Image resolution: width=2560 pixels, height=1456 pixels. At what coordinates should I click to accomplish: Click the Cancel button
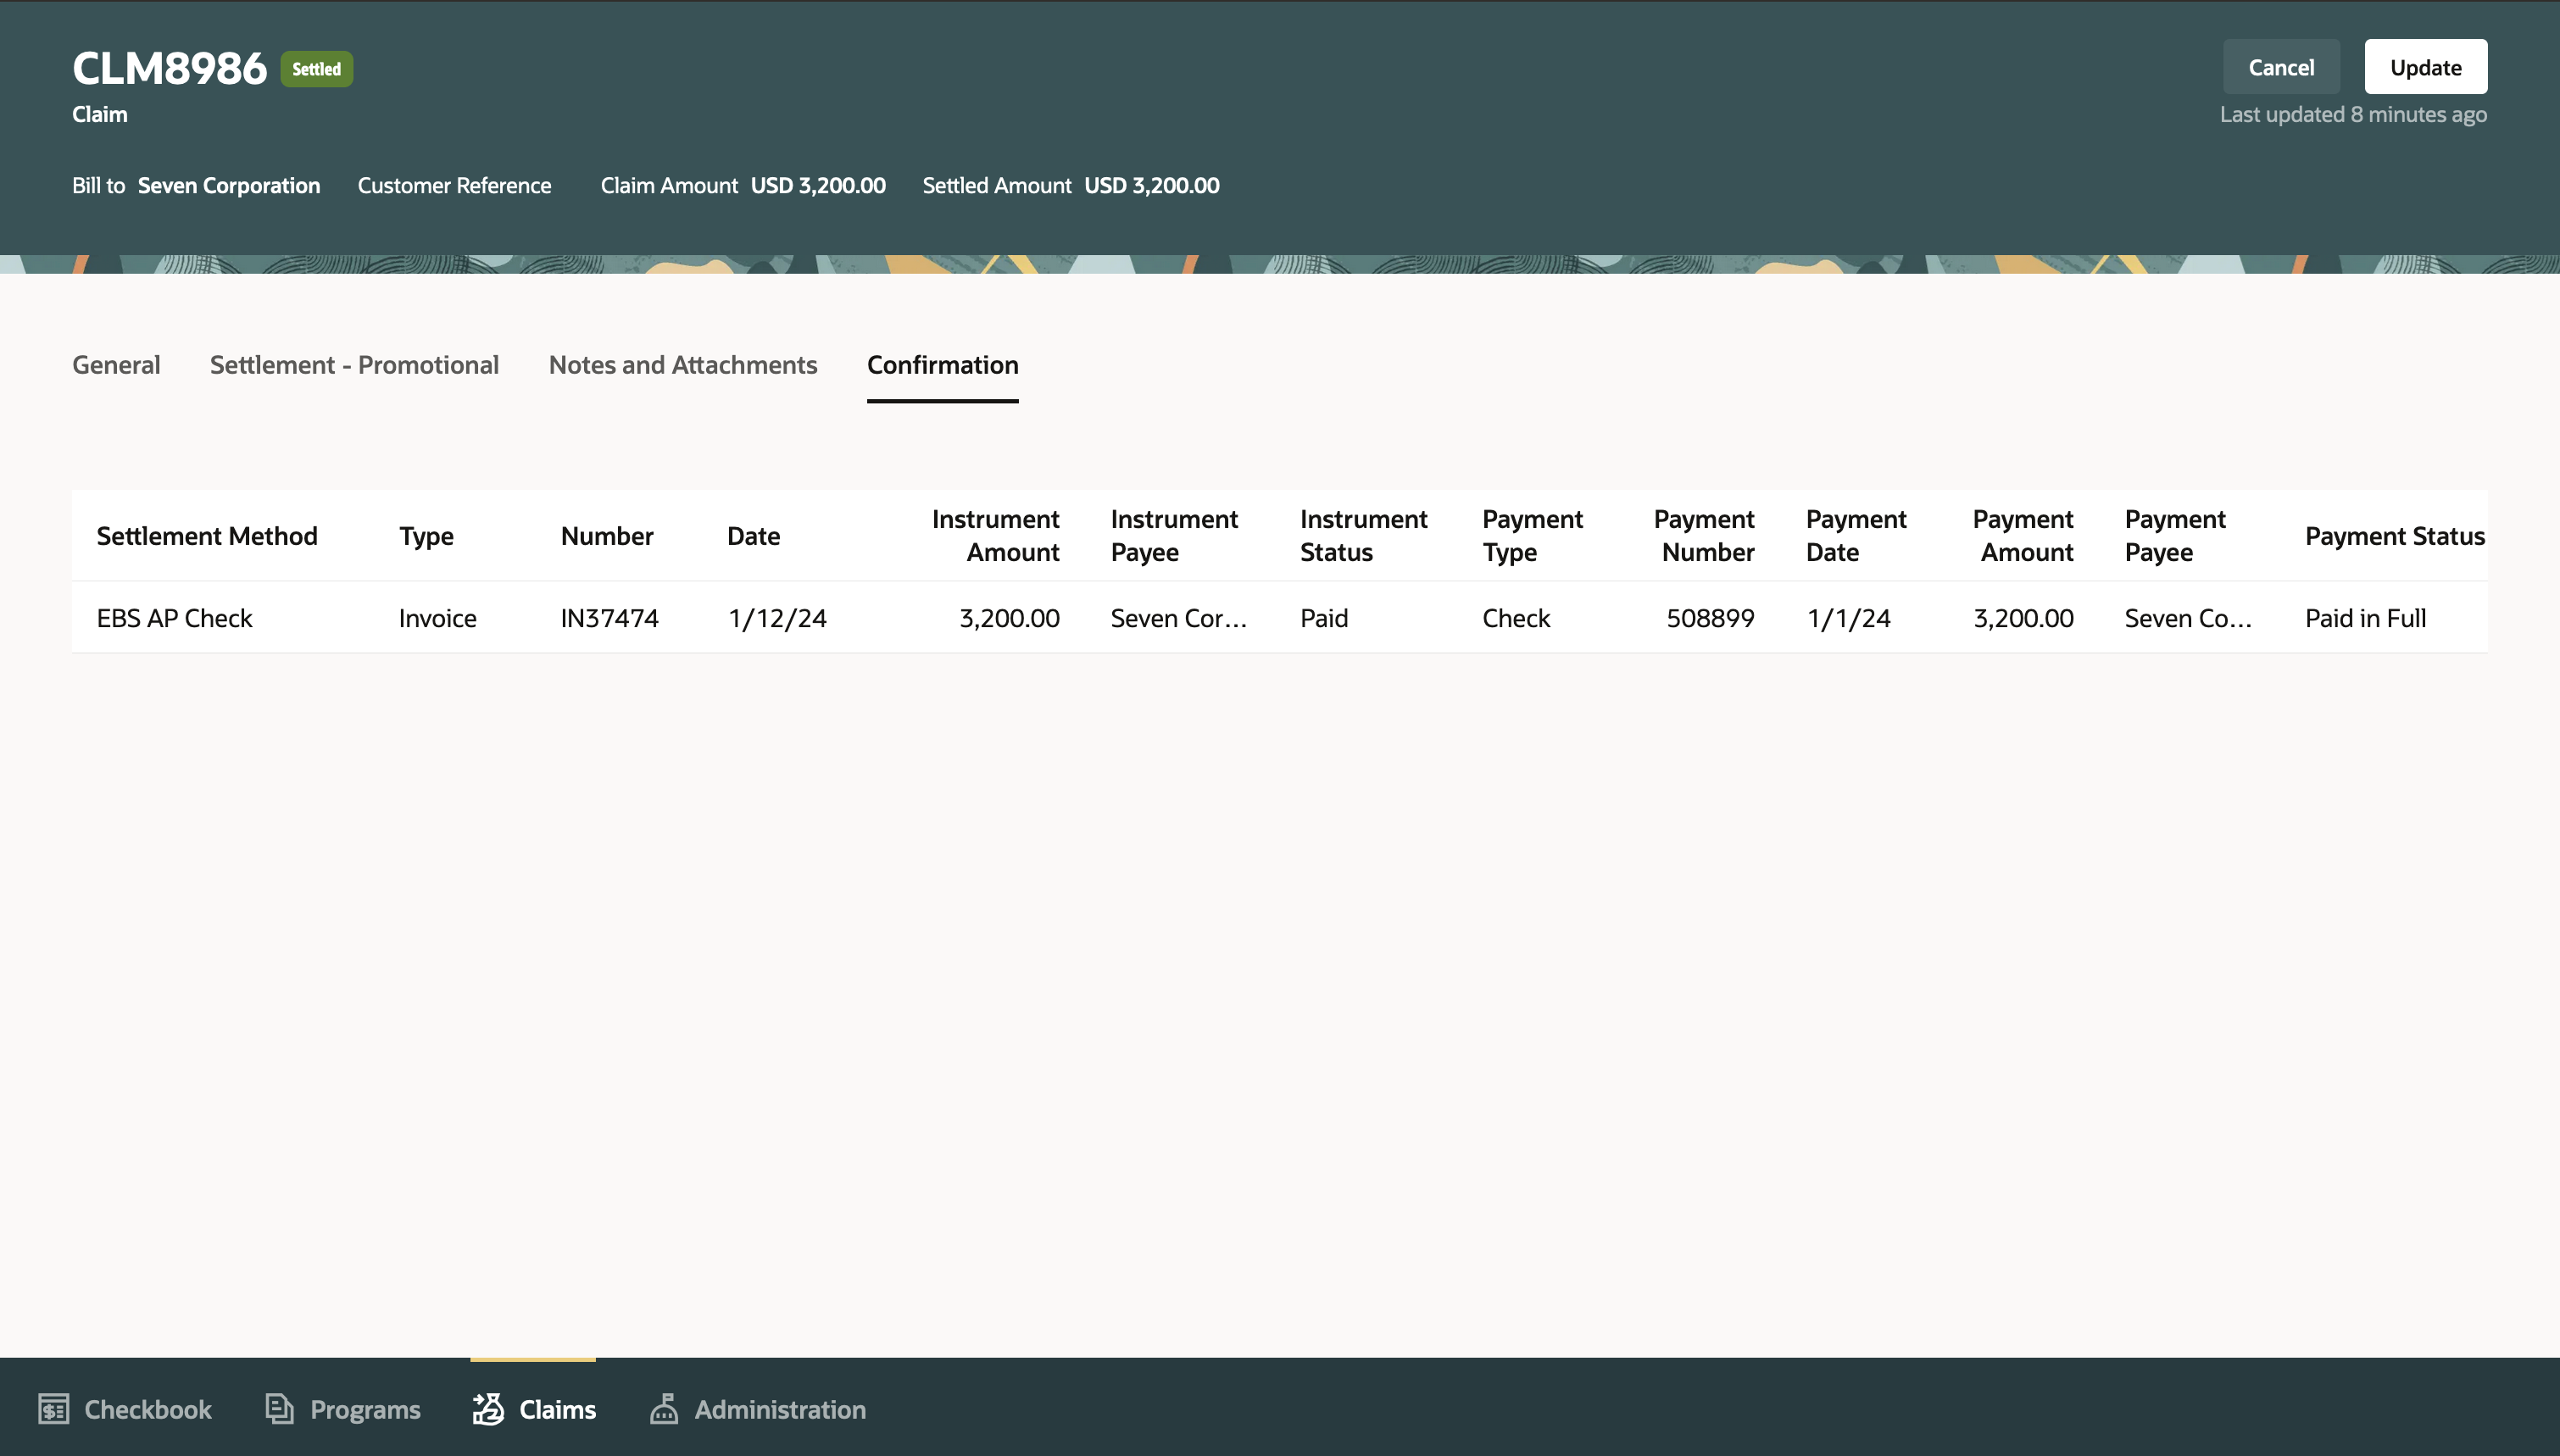coord(2282,66)
